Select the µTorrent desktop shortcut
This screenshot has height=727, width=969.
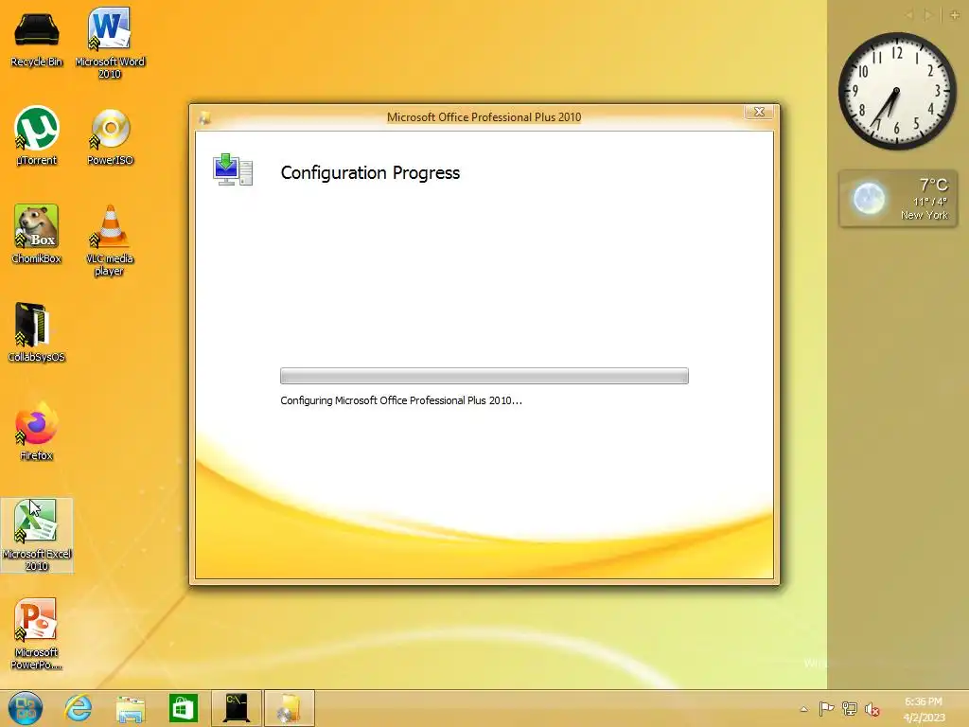tap(37, 136)
